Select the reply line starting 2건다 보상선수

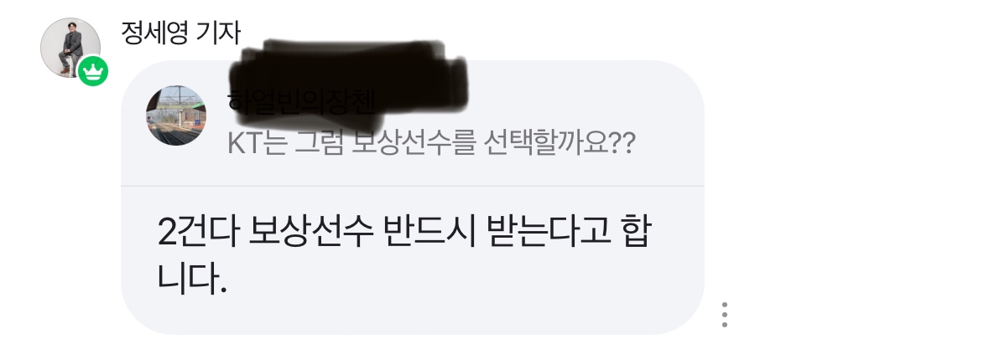[403, 232]
